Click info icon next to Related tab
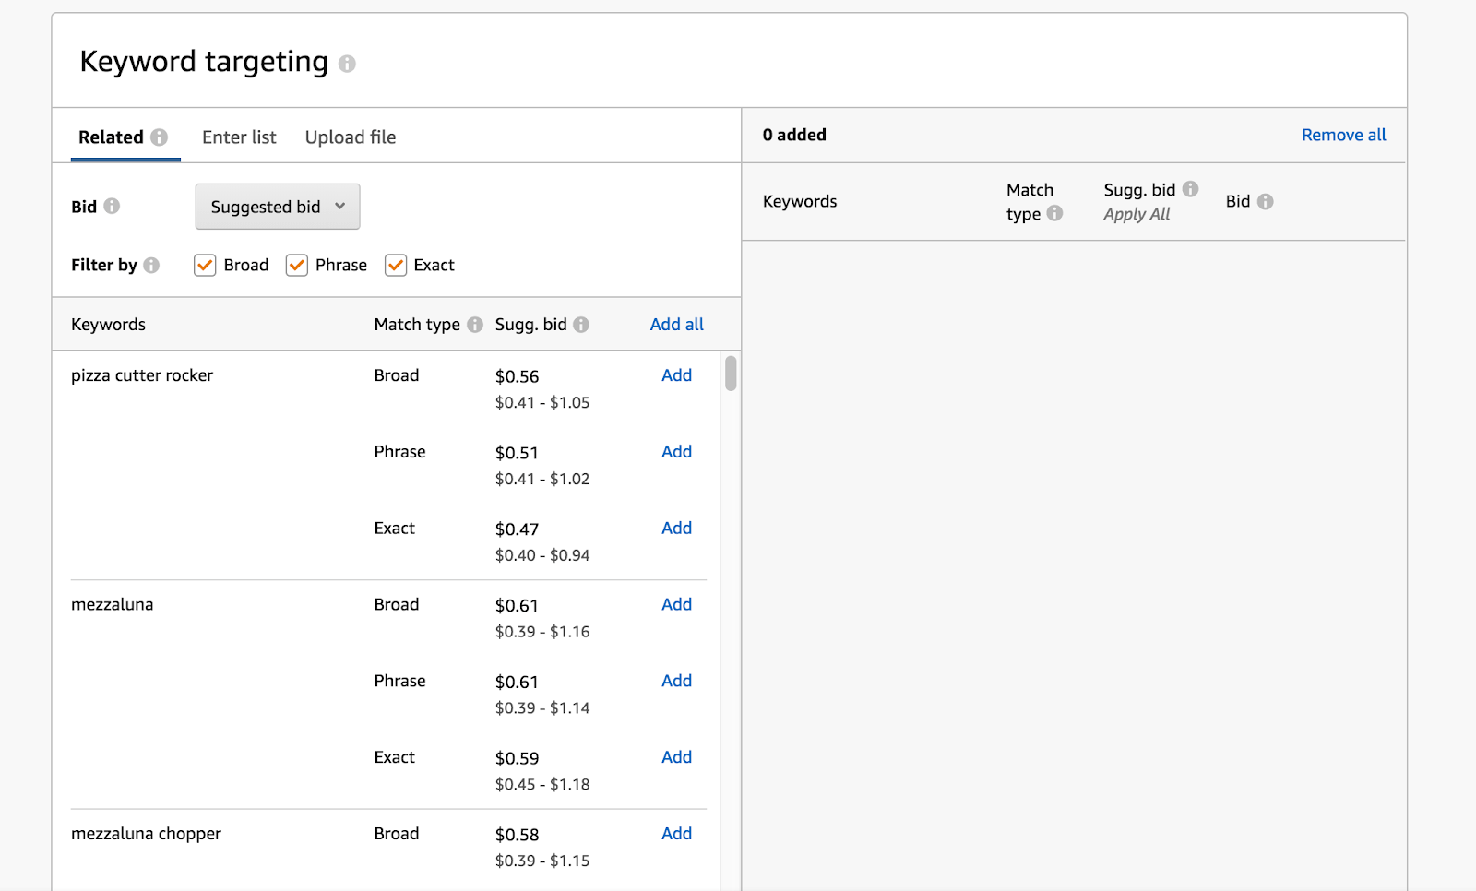 click(160, 137)
